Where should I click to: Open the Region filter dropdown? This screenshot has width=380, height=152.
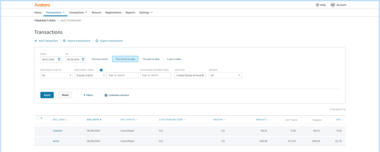pos(225,75)
